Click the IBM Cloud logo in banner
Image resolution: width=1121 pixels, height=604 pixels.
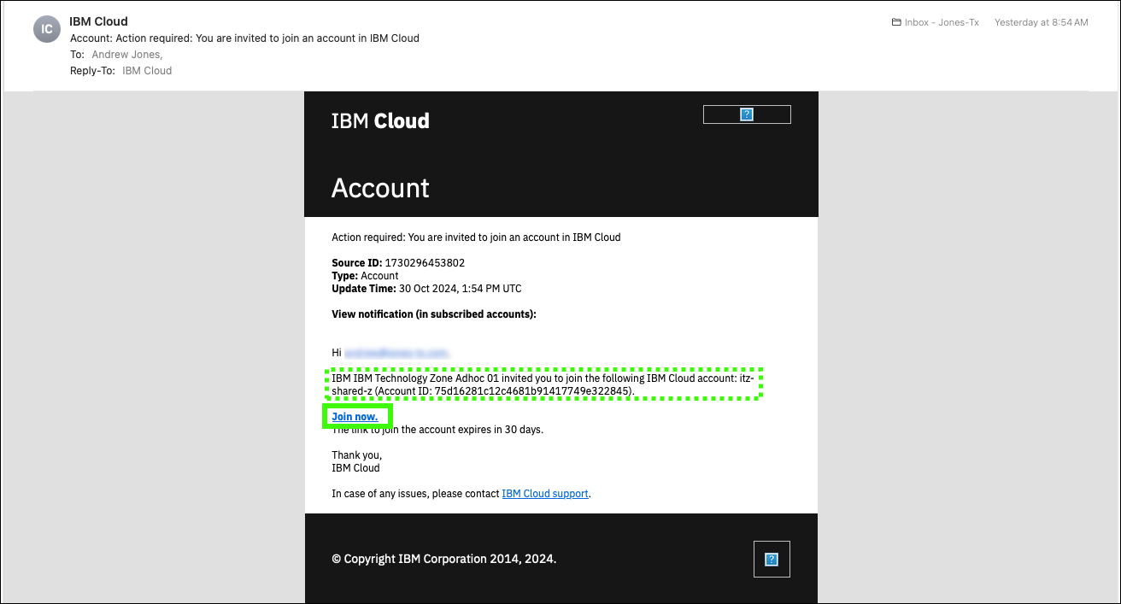click(380, 121)
